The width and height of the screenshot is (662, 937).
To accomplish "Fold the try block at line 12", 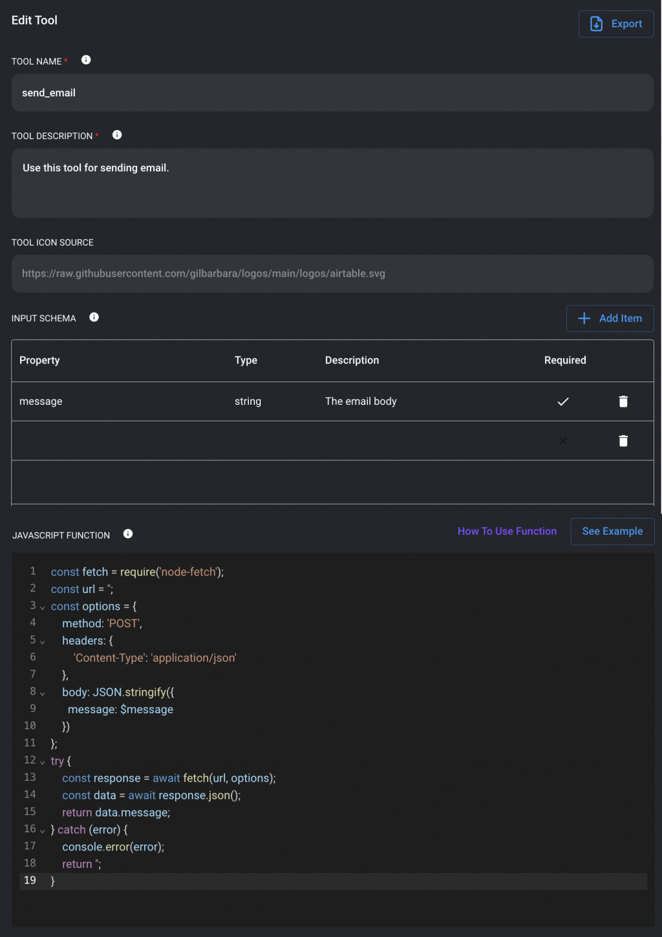I will [x=43, y=762].
